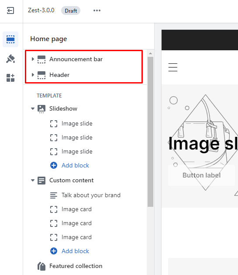Image resolution: width=238 pixels, height=275 pixels.
Task: Expand the Announcement bar section
Action: [x=33, y=59]
